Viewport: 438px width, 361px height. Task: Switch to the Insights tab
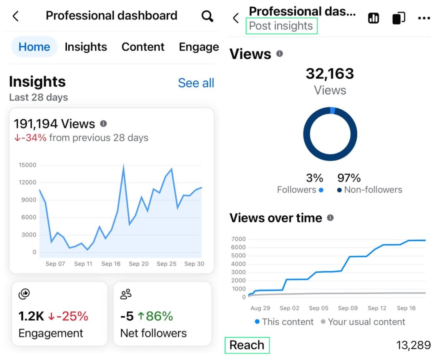tap(86, 47)
